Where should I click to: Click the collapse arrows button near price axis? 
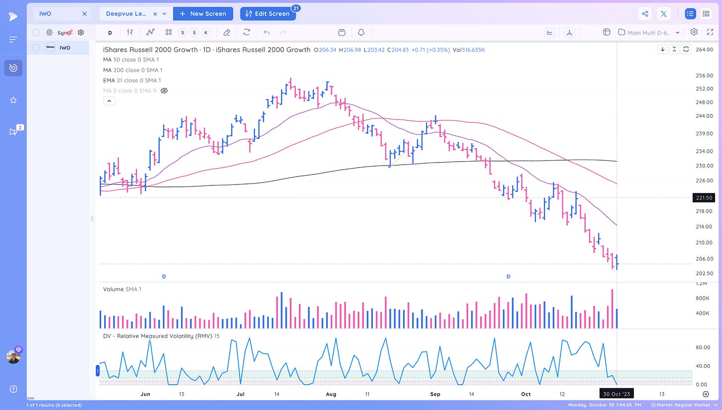(674, 49)
